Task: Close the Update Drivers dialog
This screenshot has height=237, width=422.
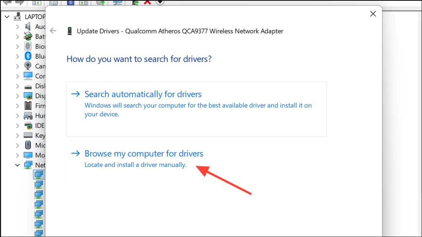Action: click(x=373, y=14)
